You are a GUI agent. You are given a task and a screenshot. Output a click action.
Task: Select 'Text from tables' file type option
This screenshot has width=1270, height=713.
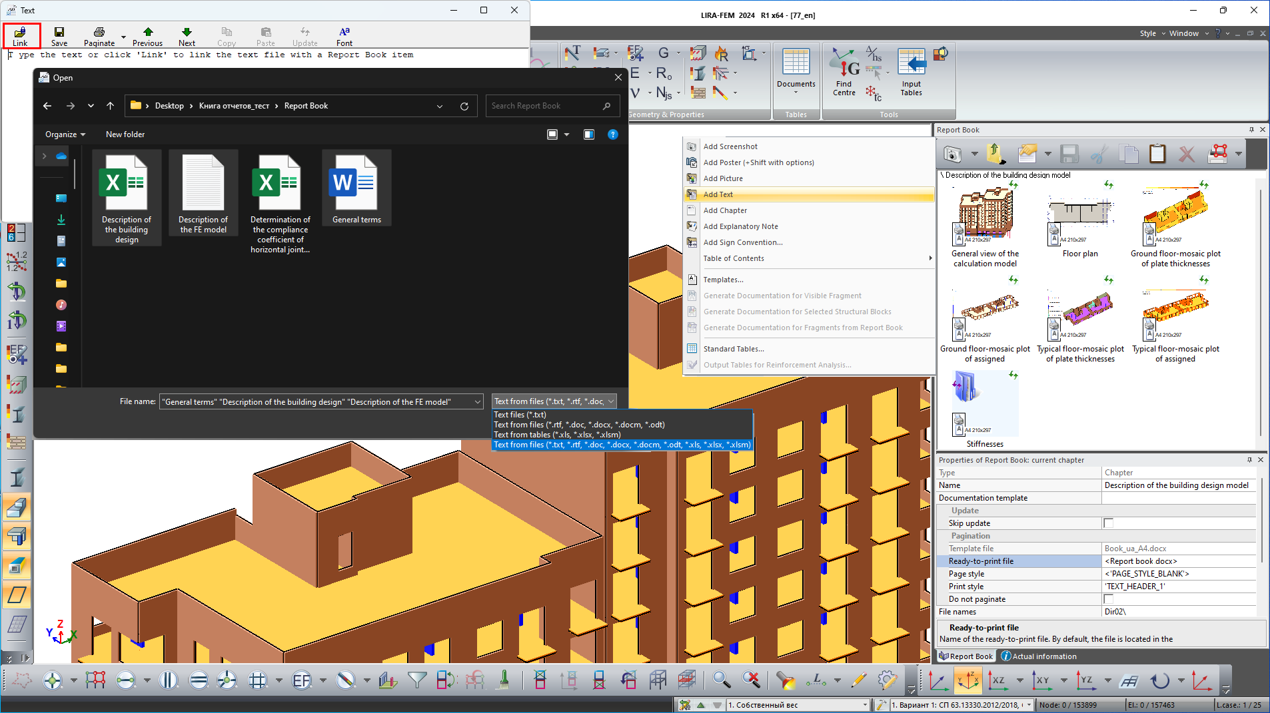[x=556, y=435]
